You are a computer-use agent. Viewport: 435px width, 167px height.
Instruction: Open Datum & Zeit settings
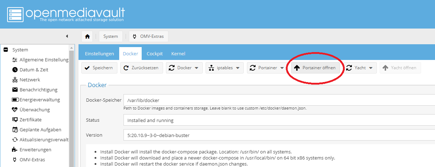coord(34,70)
